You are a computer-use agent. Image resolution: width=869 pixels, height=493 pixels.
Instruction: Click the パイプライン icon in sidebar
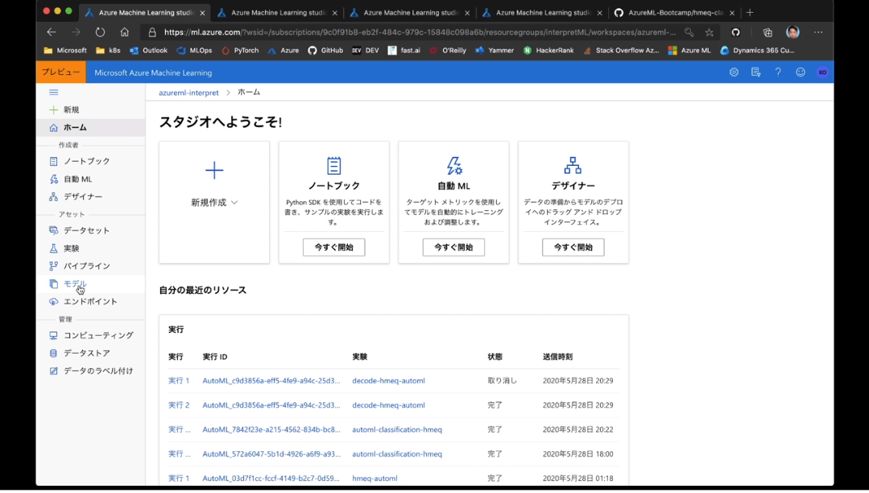(x=54, y=266)
